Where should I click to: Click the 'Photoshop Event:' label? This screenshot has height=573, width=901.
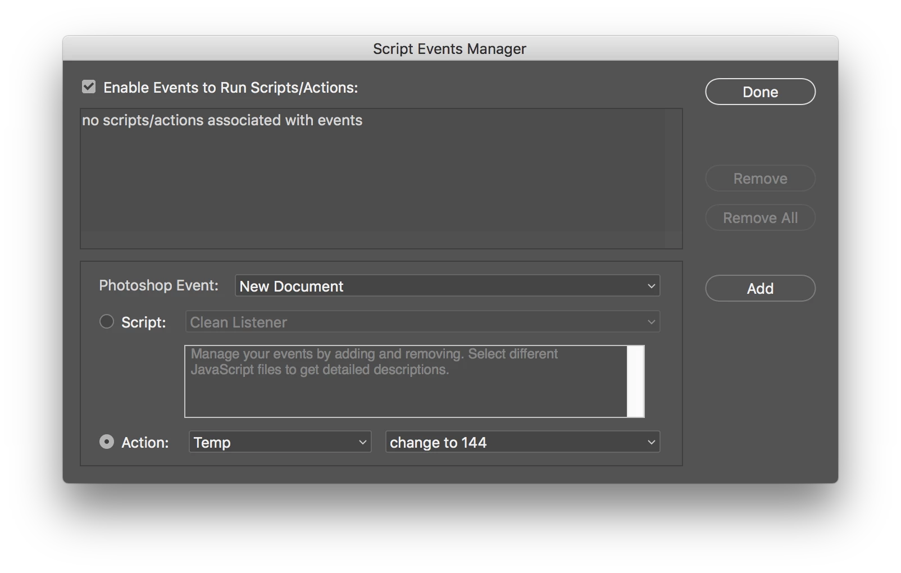158,285
